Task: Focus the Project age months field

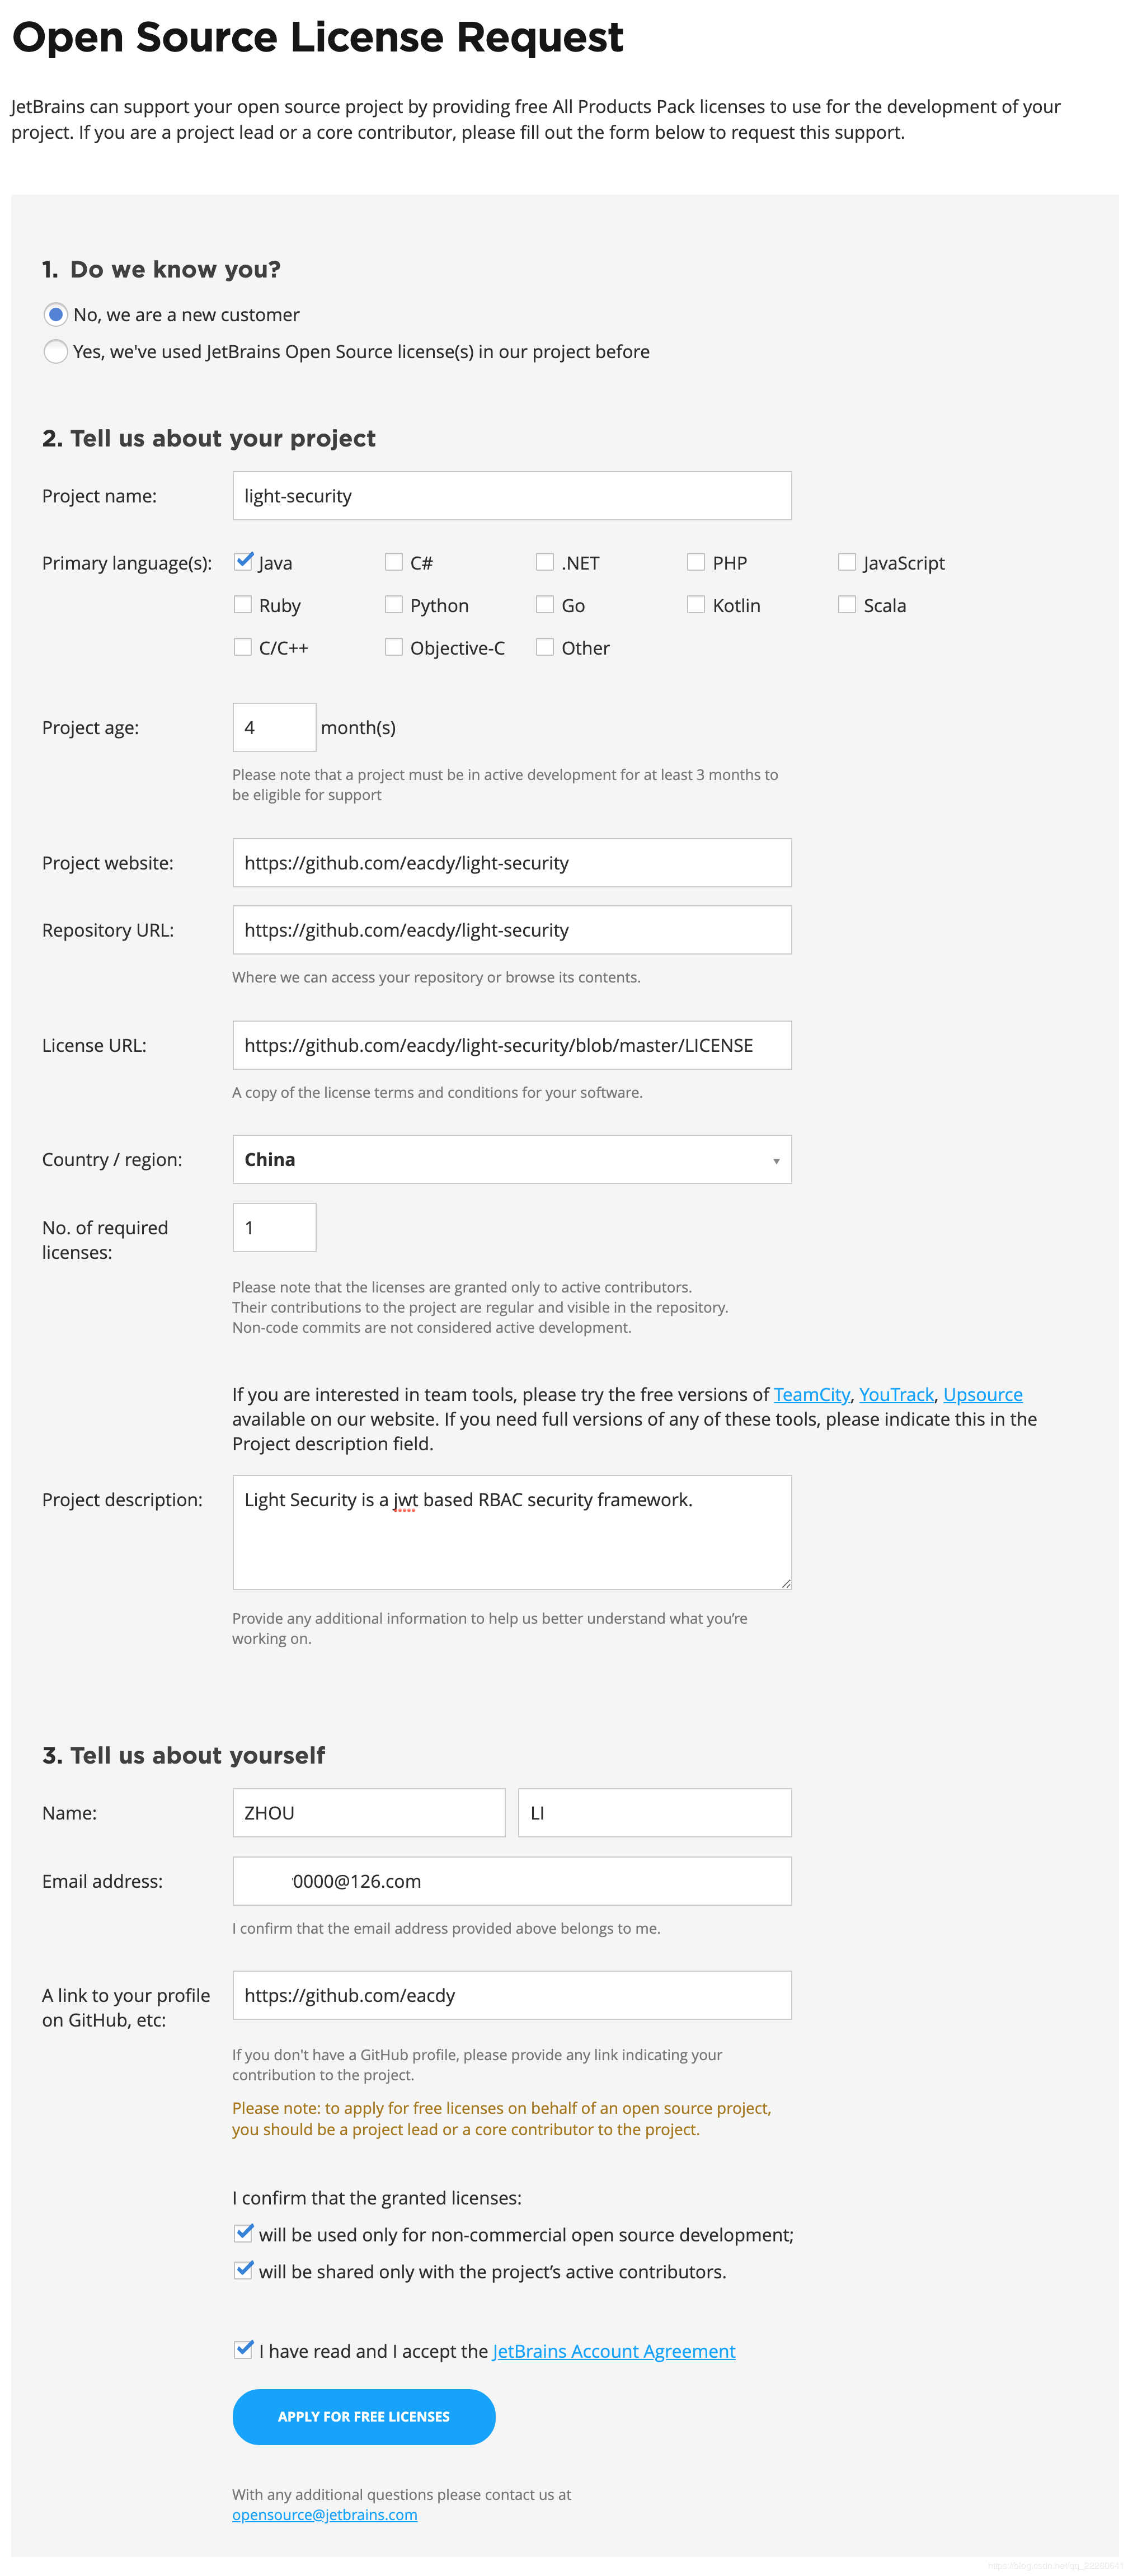Action: (x=274, y=727)
